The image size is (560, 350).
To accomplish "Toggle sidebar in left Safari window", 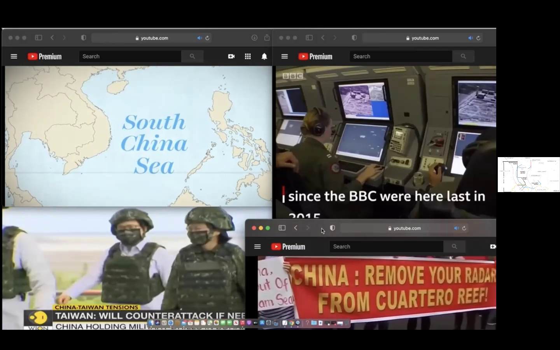I will [x=38, y=38].
